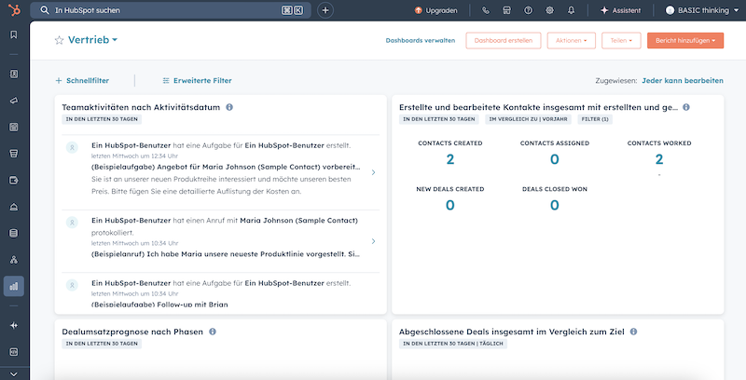Open the megaphone Marketing icon in sidebar

[x=13, y=100]
